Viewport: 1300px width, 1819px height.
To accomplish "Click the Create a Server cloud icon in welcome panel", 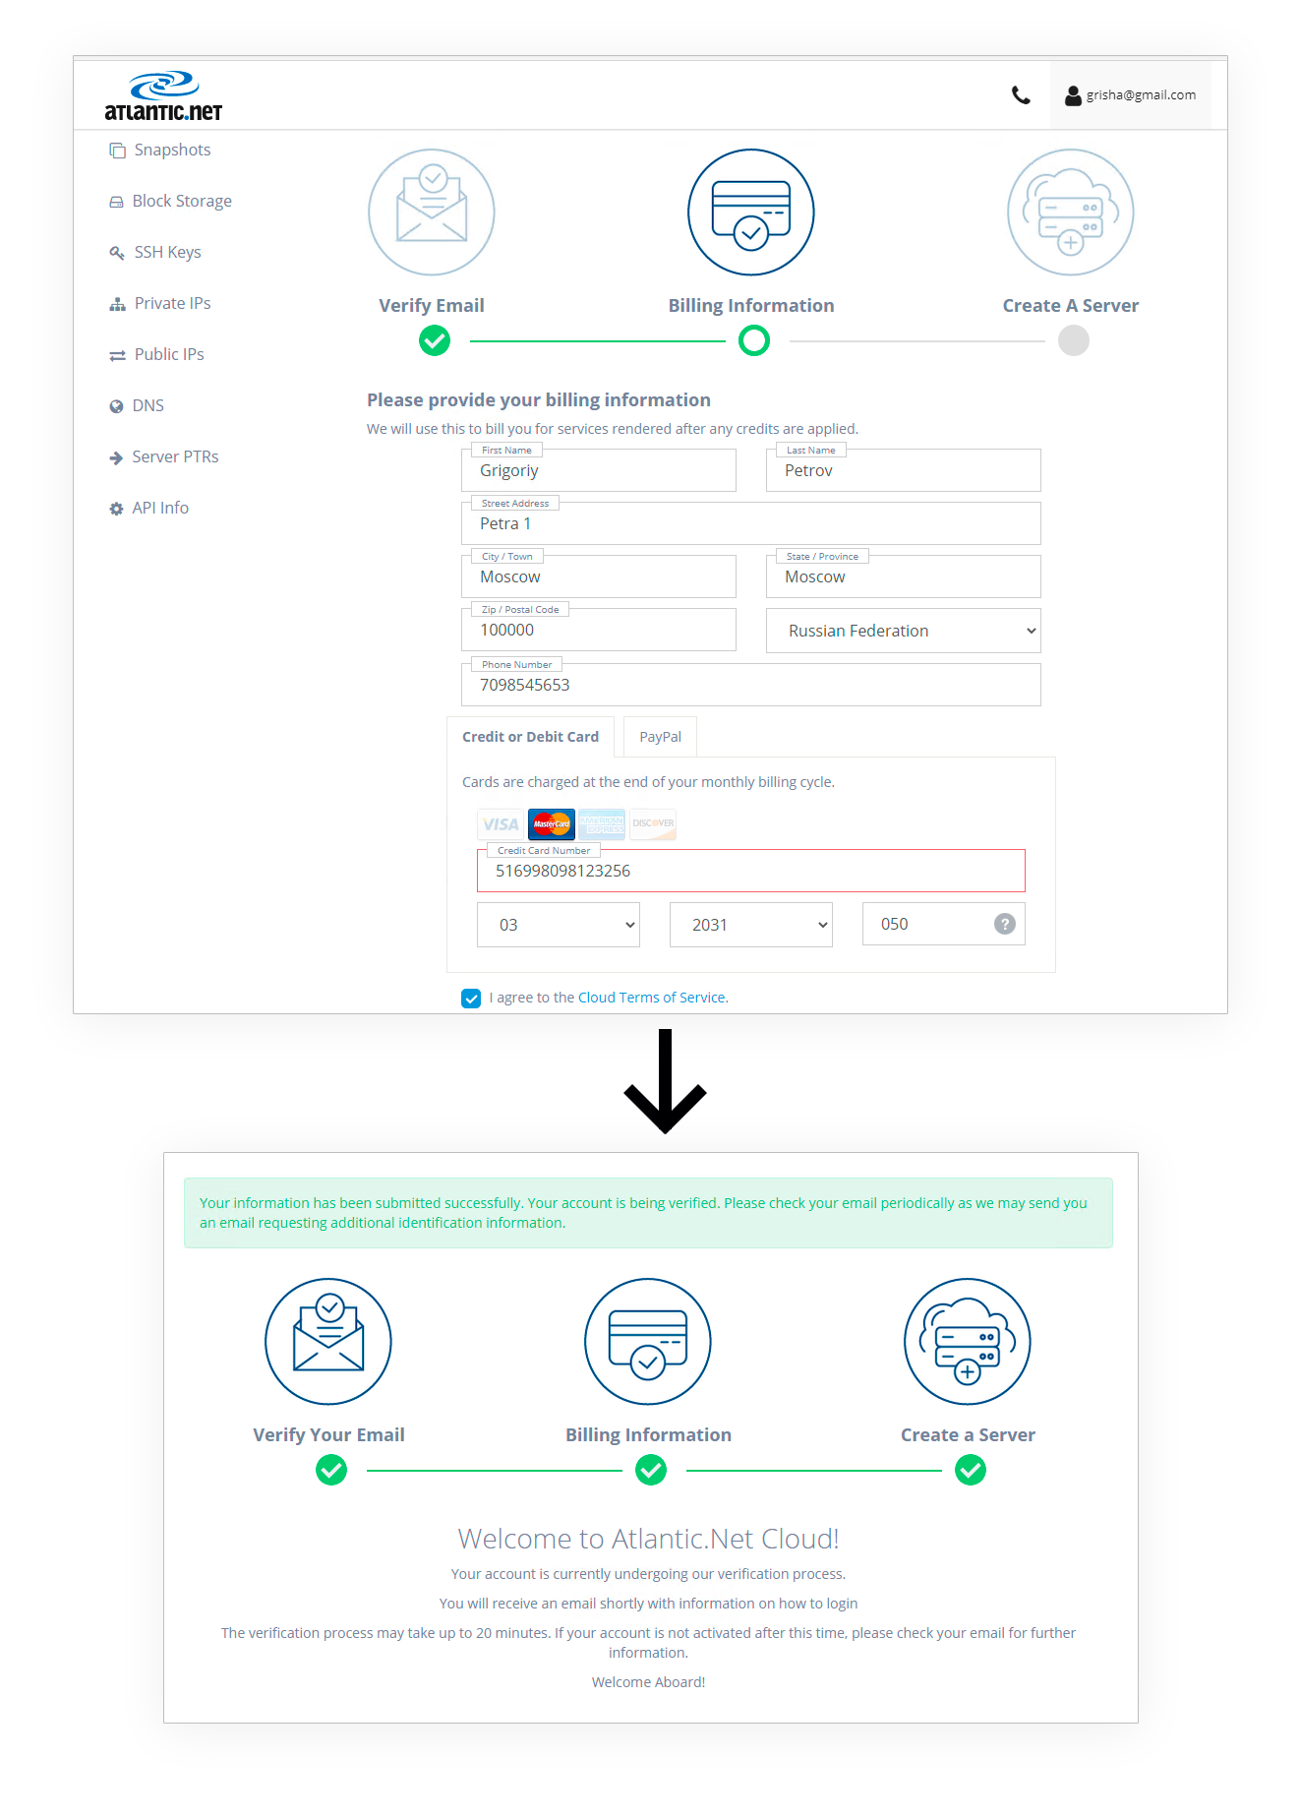I will 968,1342.
